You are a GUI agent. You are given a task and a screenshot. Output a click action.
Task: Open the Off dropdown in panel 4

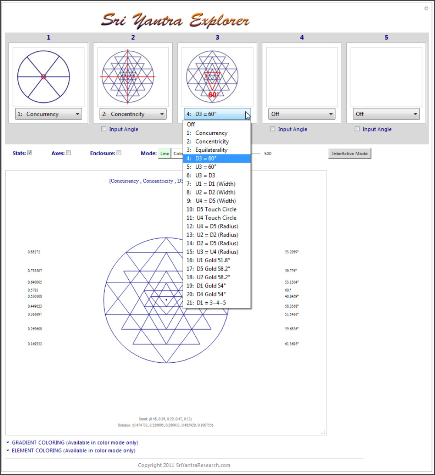point(302,114)
